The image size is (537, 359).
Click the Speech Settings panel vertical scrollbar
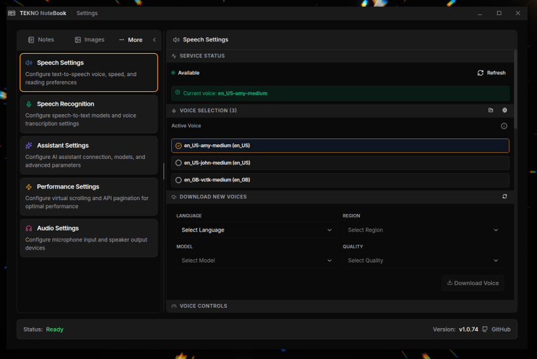pos(515,90)
